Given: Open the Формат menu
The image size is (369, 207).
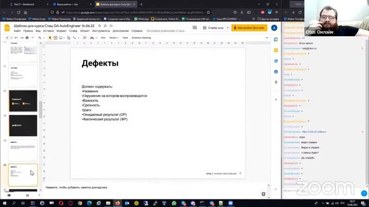Looking at the screenshot, I should [62, 31].
